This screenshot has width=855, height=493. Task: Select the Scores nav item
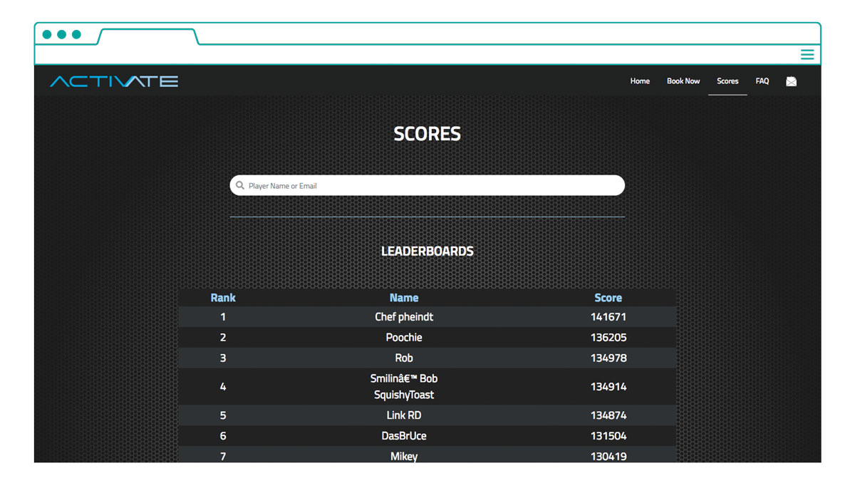tap(727, 81)
